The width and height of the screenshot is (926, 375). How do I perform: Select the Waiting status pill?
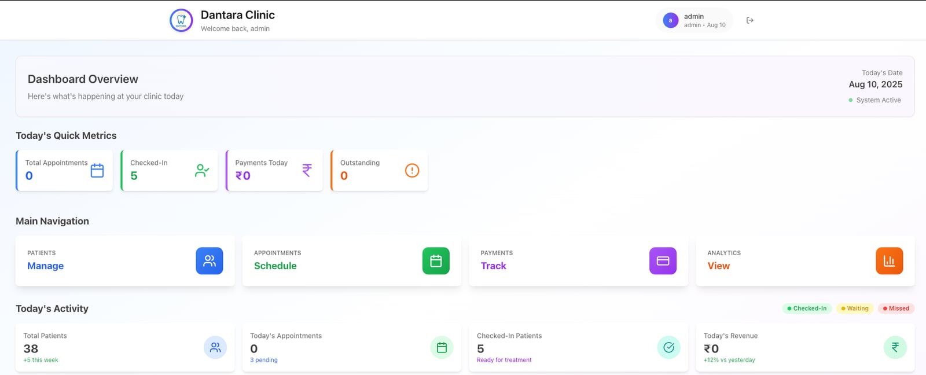855,308
